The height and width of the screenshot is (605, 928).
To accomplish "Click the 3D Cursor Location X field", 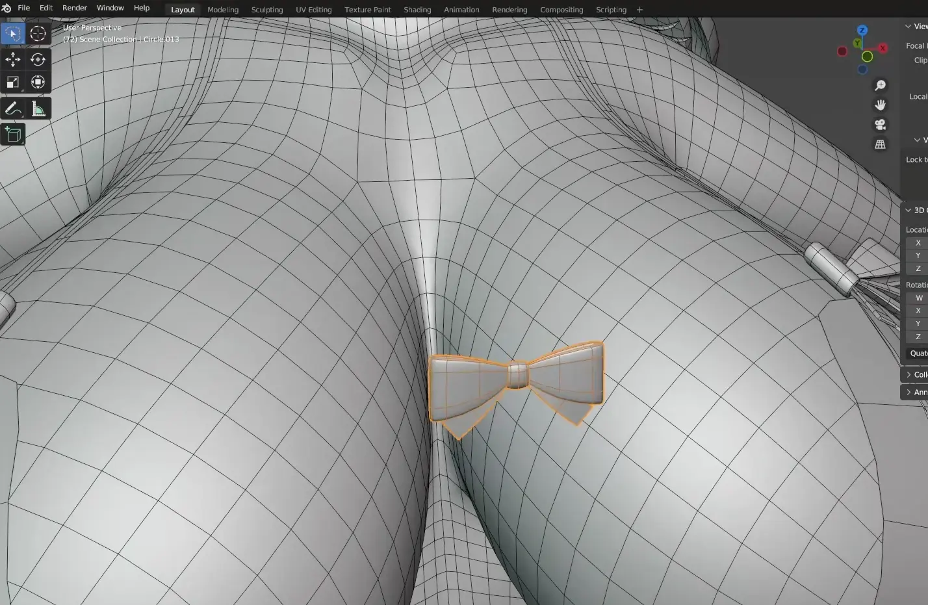I will click(x=918, y=243).
